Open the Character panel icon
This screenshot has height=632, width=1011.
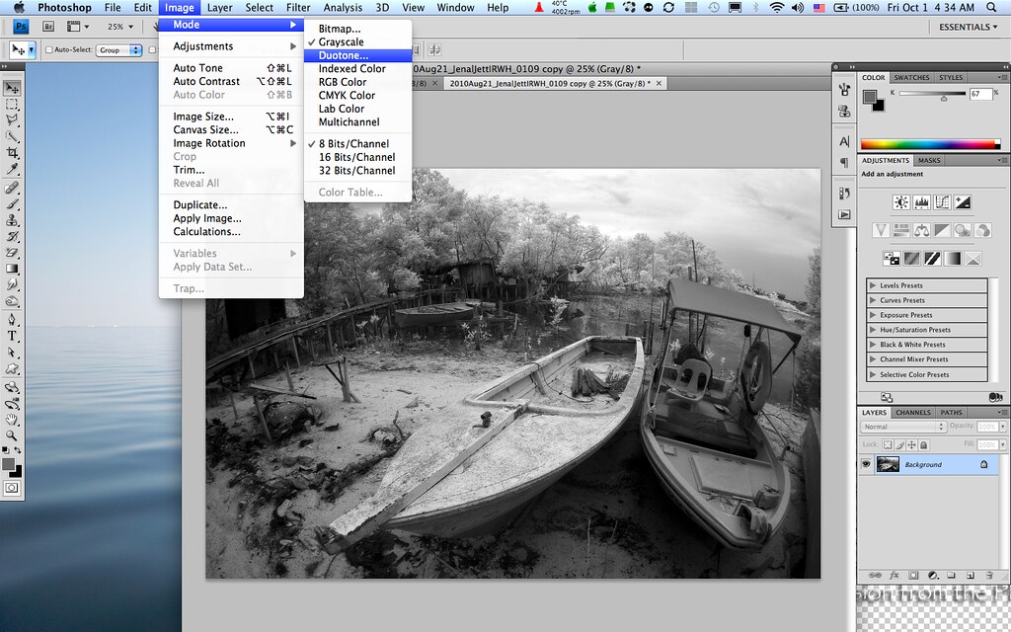pyautogui.click(x=845, y=141)
